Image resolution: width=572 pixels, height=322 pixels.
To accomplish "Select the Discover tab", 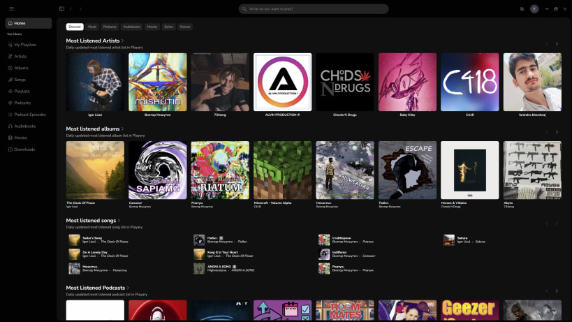I will [75, 27].
